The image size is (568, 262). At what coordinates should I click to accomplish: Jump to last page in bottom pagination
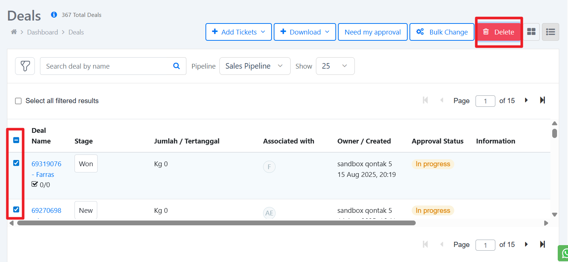click(x=543, y=244)
